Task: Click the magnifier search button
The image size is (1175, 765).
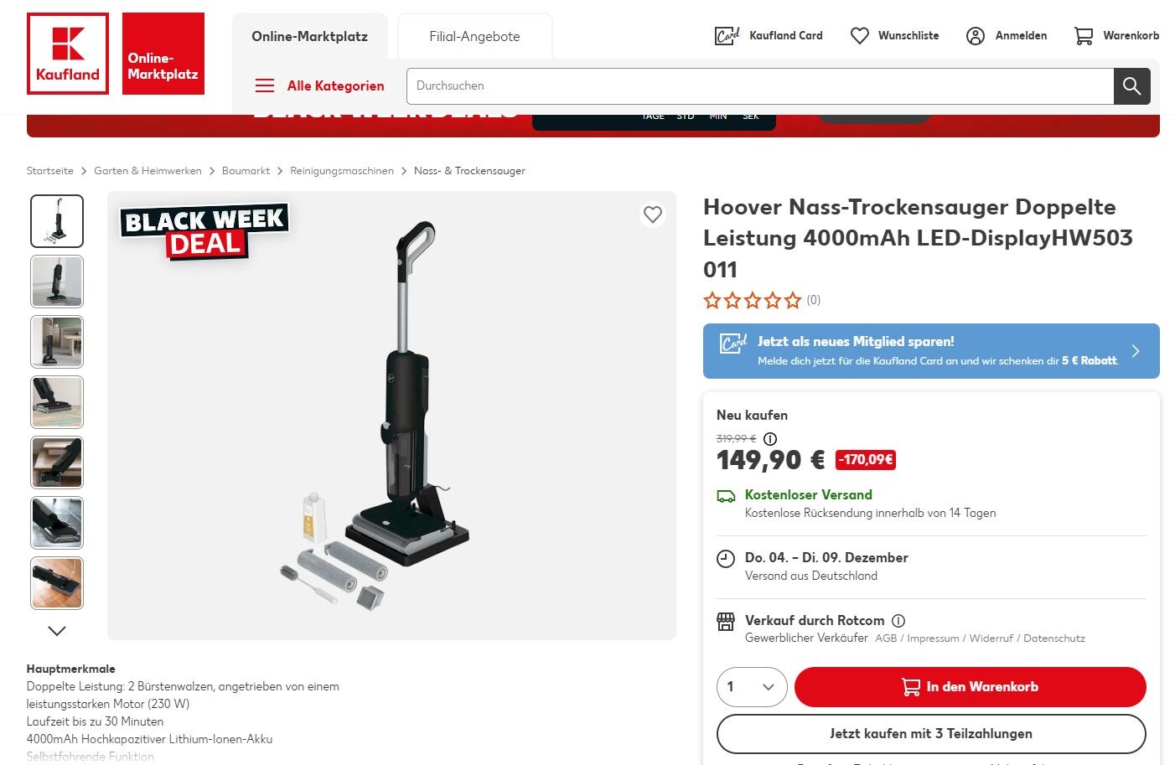Action: [1131, 86]
